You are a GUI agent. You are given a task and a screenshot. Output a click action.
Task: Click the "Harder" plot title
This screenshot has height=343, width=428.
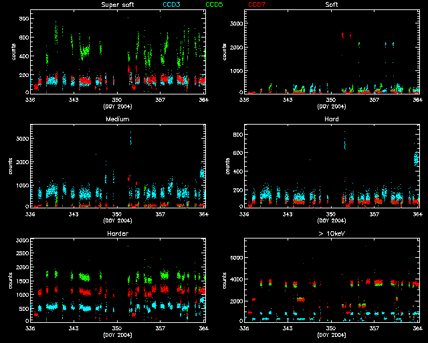[118, 234]
